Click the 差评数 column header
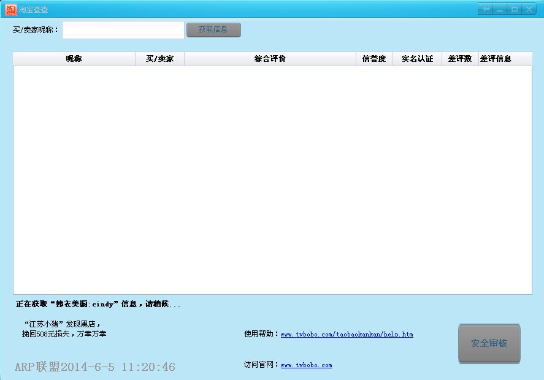This screenshot has width=544, height=380. coord(460,59)
